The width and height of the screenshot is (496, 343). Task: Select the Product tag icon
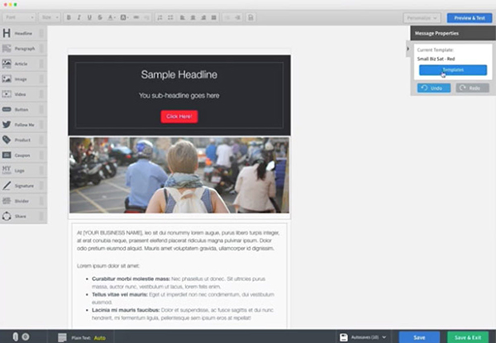(x=7, y=140)
